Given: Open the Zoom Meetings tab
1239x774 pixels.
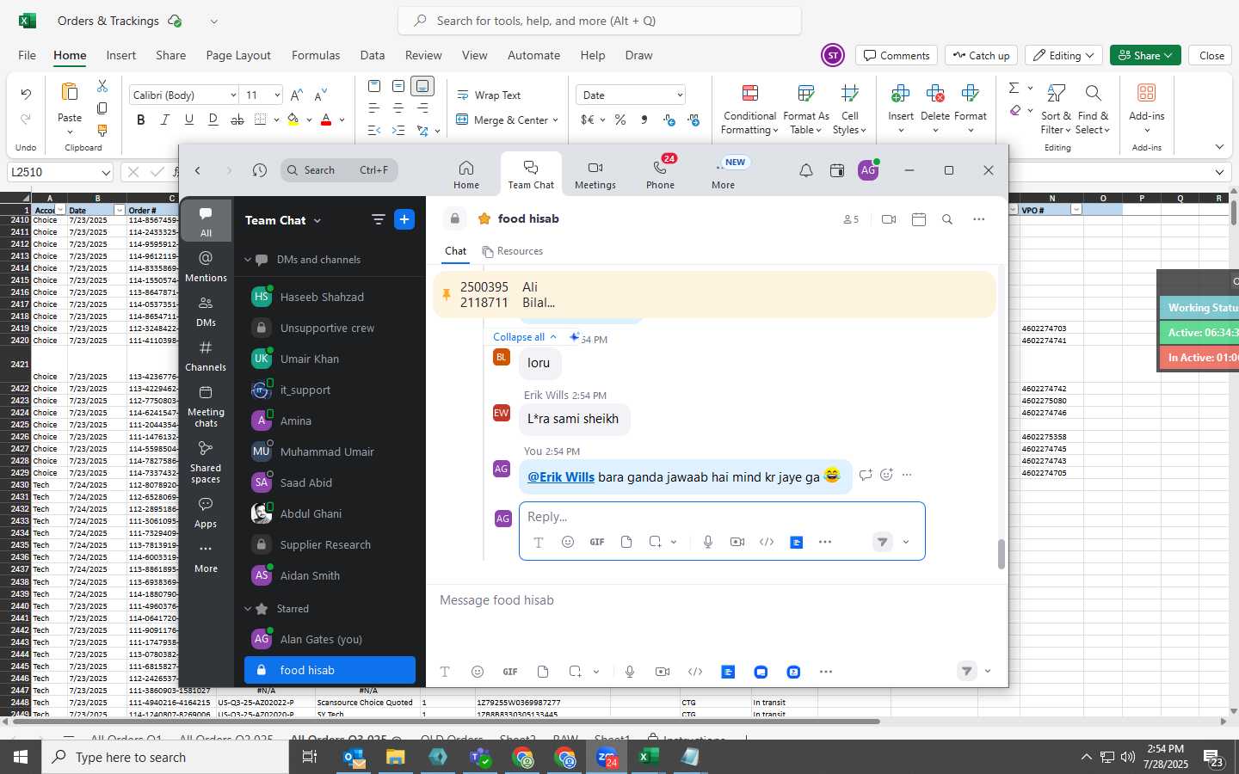Looking at the screenshot, I should point(595,175).
